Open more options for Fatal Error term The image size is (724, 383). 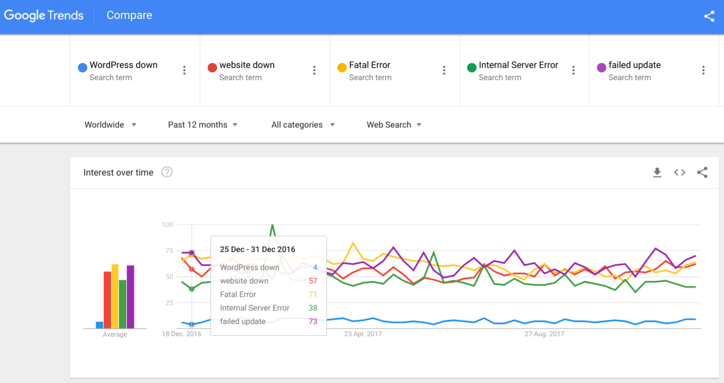[x=444, y=70]
